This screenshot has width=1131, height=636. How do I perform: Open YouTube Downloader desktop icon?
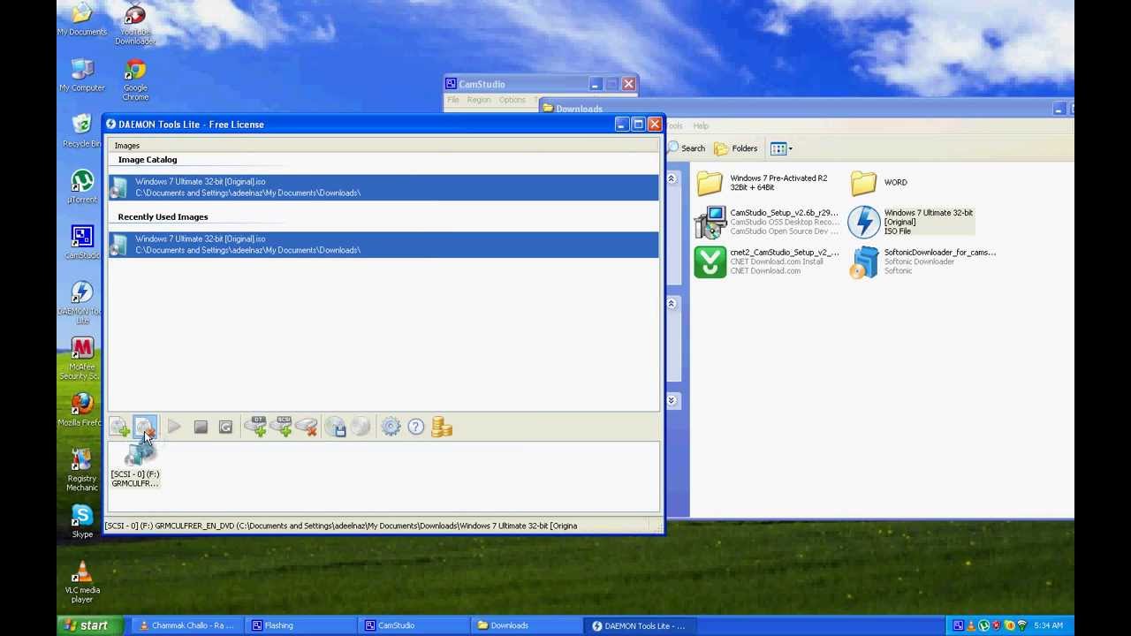click(x=135, y=25)
